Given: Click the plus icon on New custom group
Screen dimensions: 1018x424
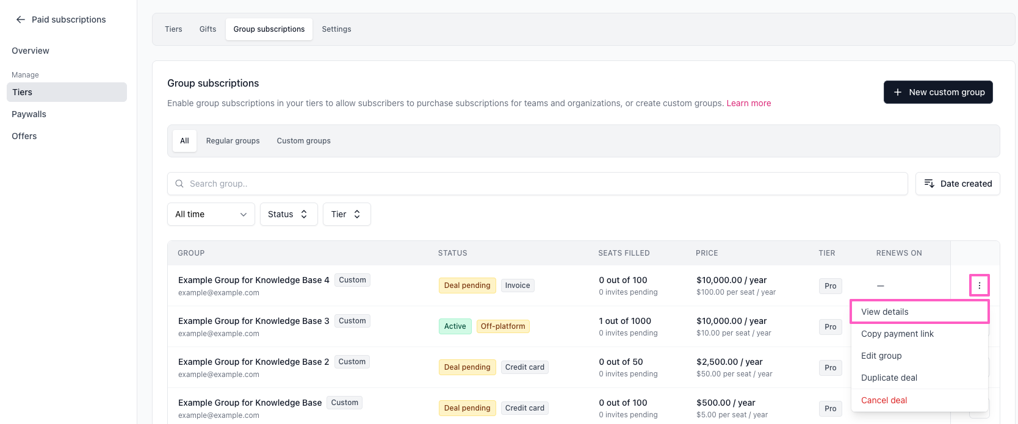Looking at the screenshot, I should click(898, 92).
